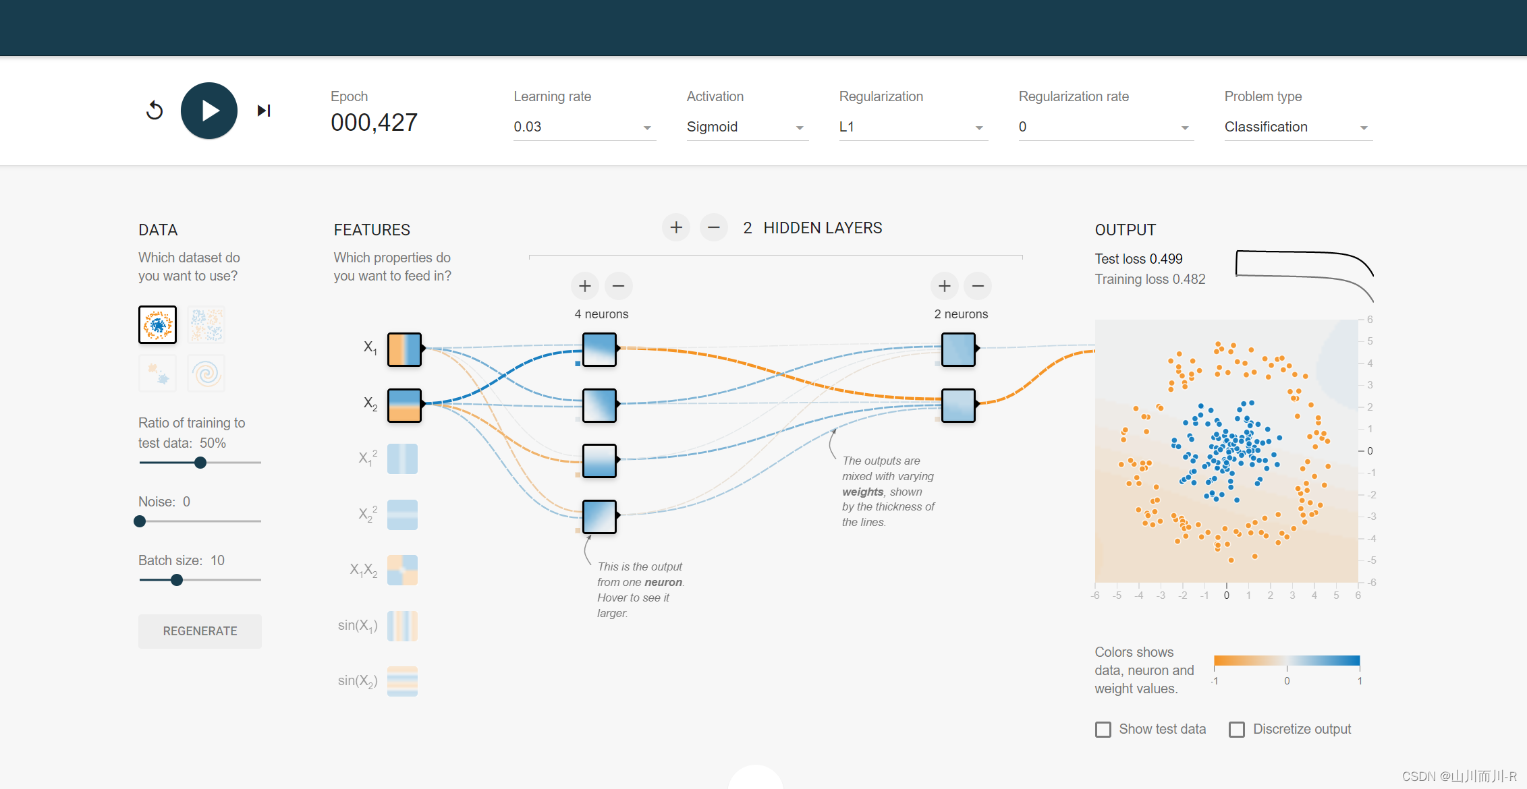Click add neuron button in first hidden layer
This screenshot has height=789, width=1527.
(584, 285)
